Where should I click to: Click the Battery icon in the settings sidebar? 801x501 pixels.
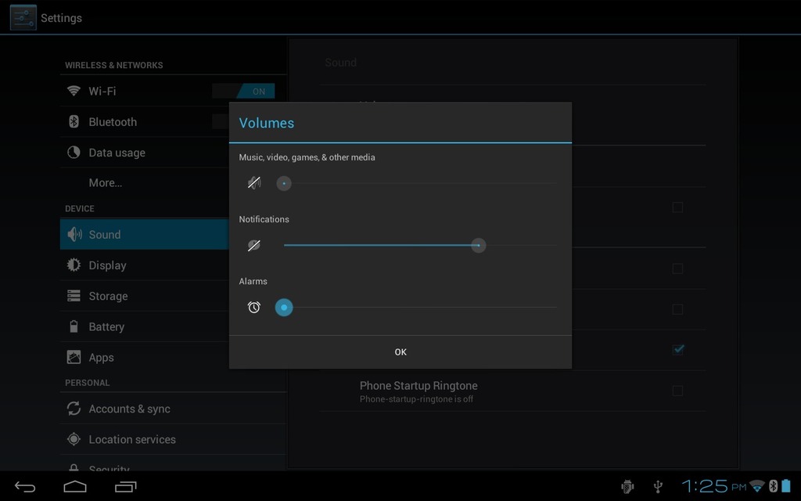[74, 326]
